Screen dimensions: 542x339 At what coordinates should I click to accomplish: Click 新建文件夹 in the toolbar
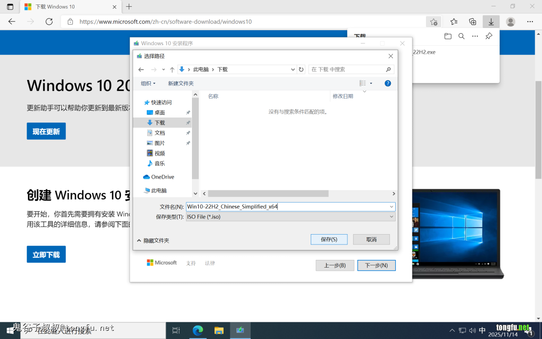(x=181, y=84)
